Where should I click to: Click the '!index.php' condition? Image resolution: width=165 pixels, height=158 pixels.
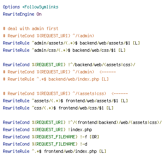click(x=80, y=130)
